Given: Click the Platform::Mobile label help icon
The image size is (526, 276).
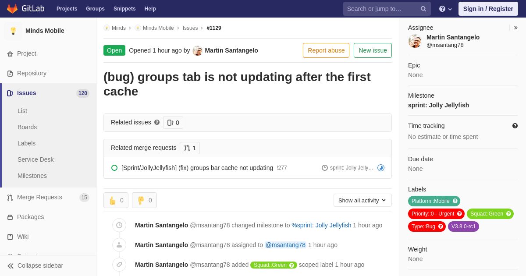Looking at the screenshot, I should pos(455,201).
